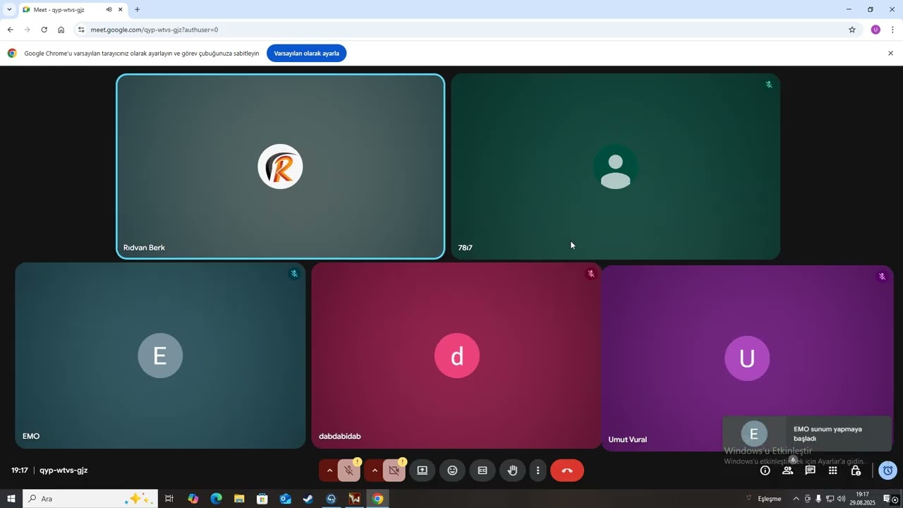Turn on captions in Meet toolbar
The height and width of the screenshot is (508, 903).
coord(483,471)
